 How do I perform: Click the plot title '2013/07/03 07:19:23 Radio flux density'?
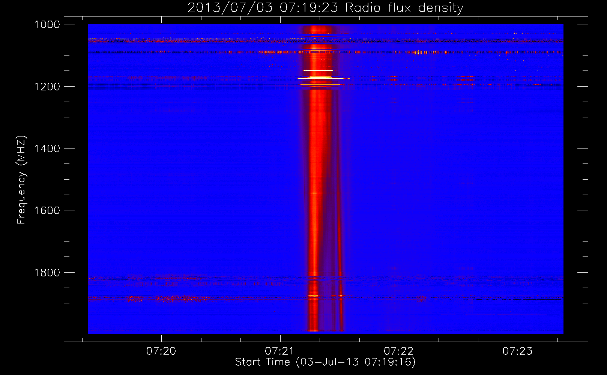point(325,7)
